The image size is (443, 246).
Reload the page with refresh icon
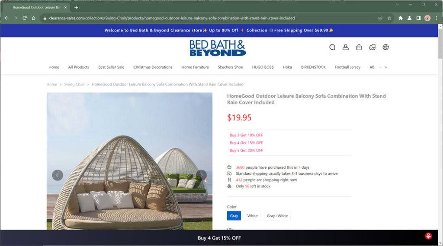[25, 18]
